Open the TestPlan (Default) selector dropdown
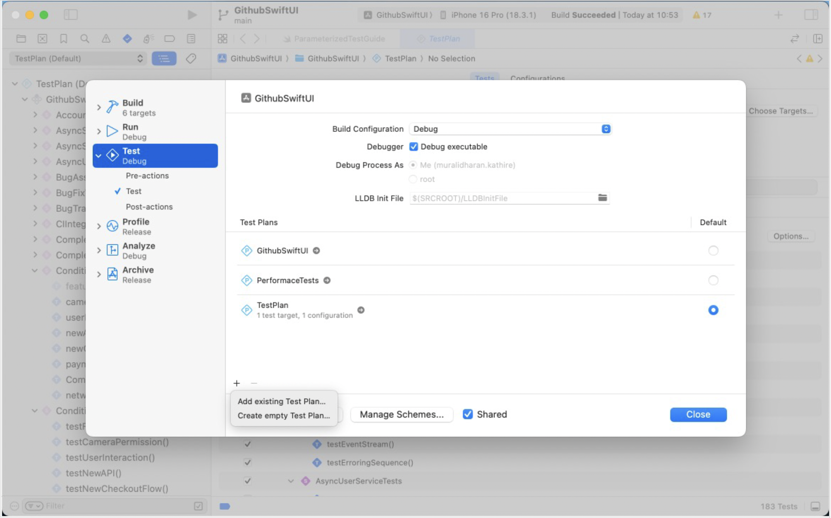The image size is (831, 518). click(78, 59)
